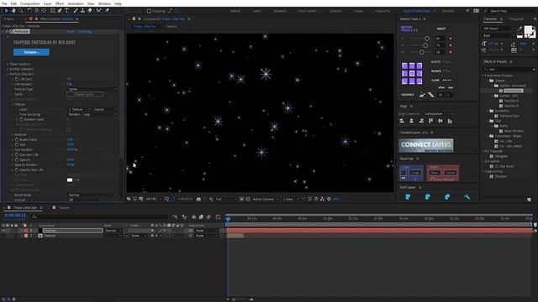Select the Roto Brush tool
This screenshot has height=302, width=538.
click(99, 11)
